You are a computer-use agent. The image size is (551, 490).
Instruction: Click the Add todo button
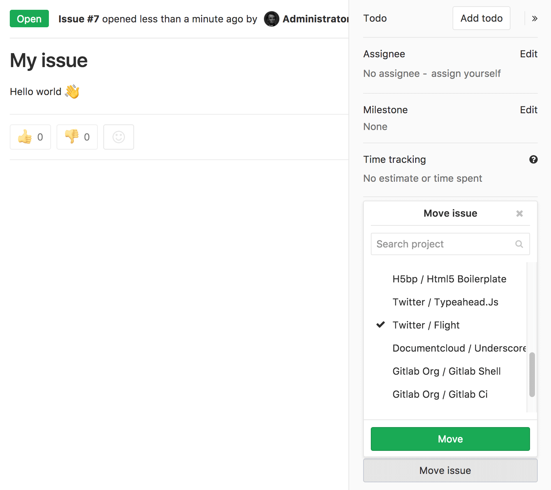(481, 18)
